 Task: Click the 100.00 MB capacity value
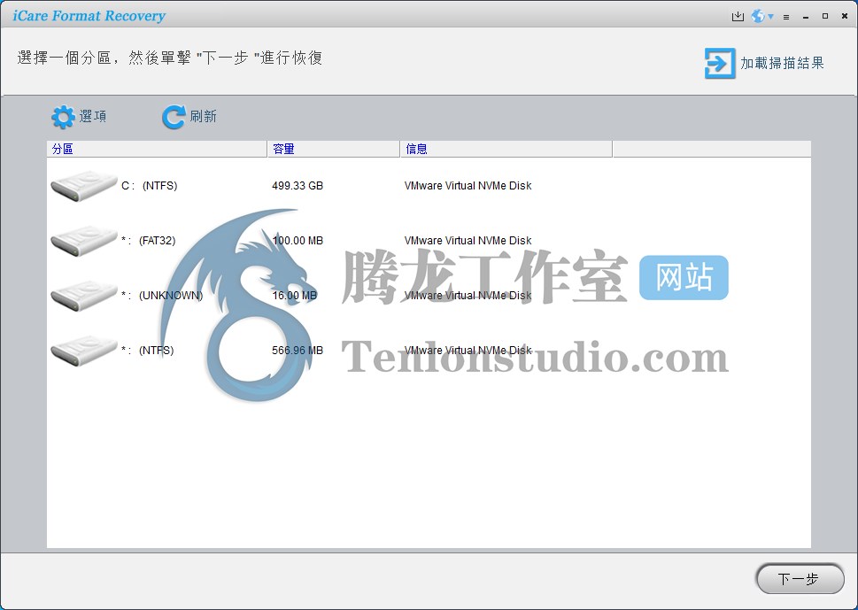(298, 241)
